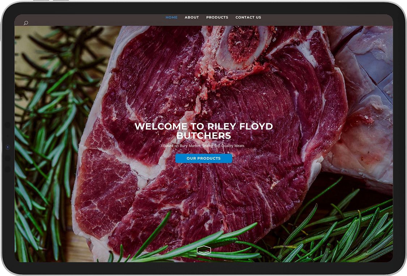Open the ABOUT page
The height and width of the screenshot is (276, 407).
192,17
